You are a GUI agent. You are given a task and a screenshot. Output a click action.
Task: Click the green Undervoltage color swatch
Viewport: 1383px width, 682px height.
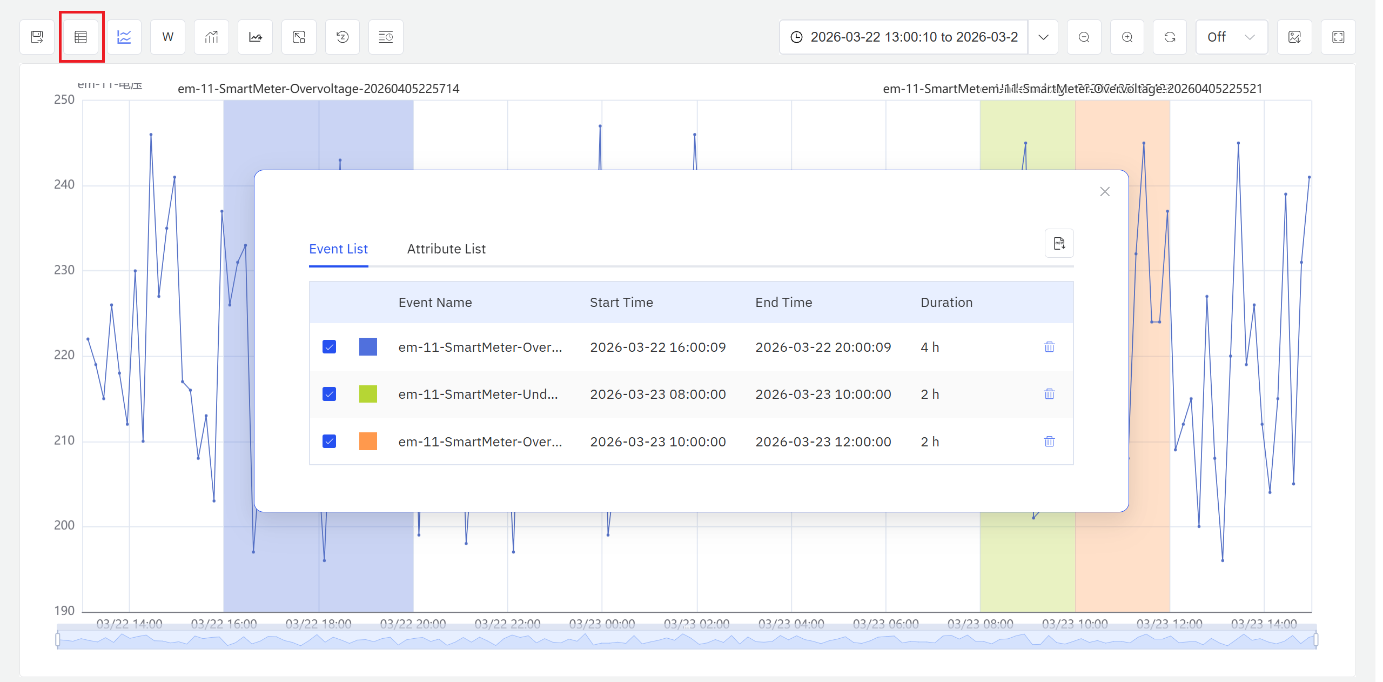(x=368, y=394)
